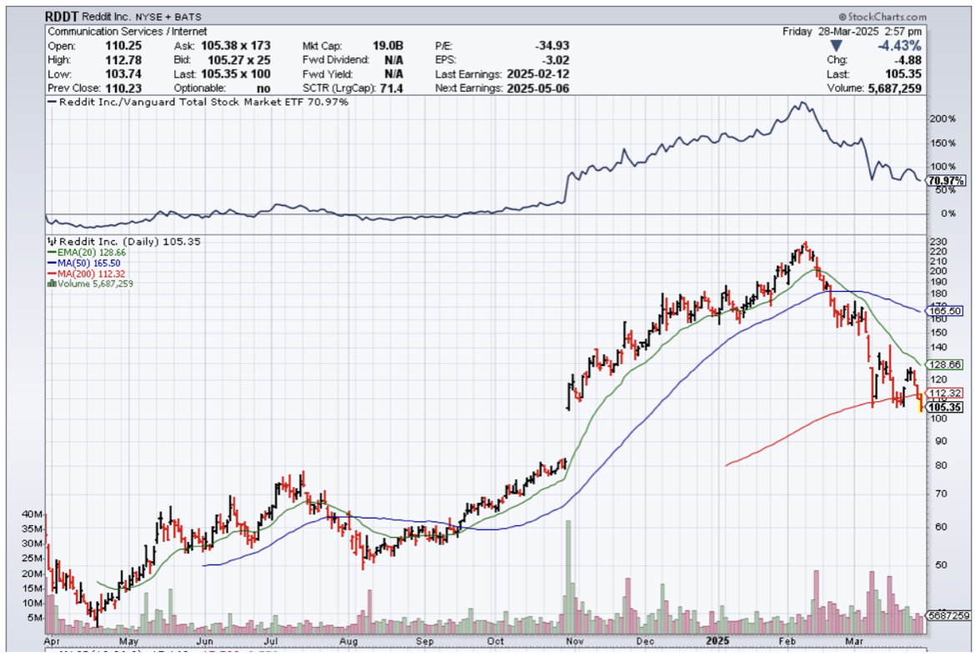Viewport: 976px width, 657px height.
Task: Click the tallest November volume bar
Action: click(x=568, y=575)
